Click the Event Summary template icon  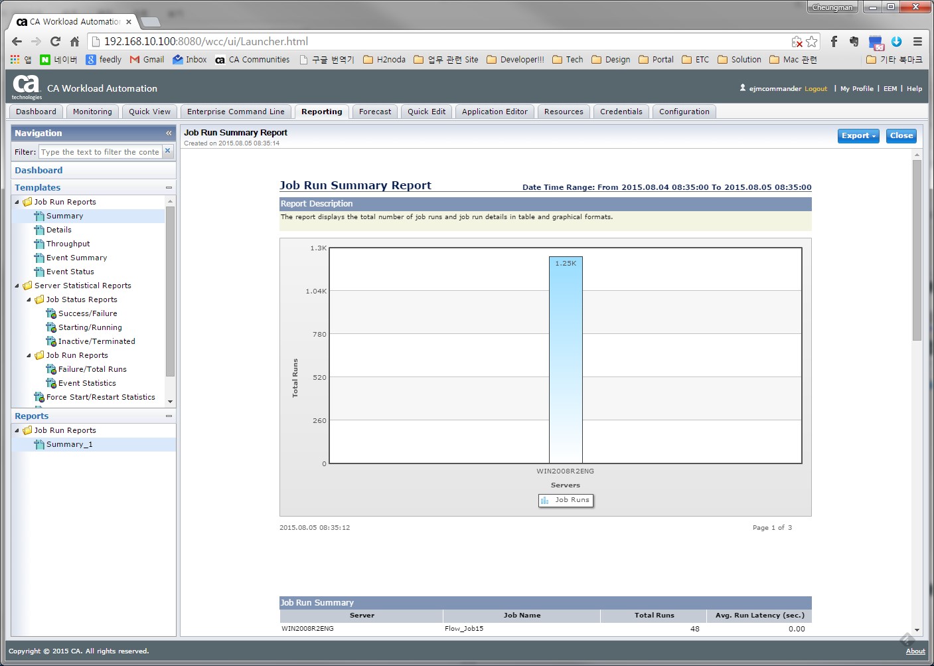pyautogui.click(x=39, y=258)
